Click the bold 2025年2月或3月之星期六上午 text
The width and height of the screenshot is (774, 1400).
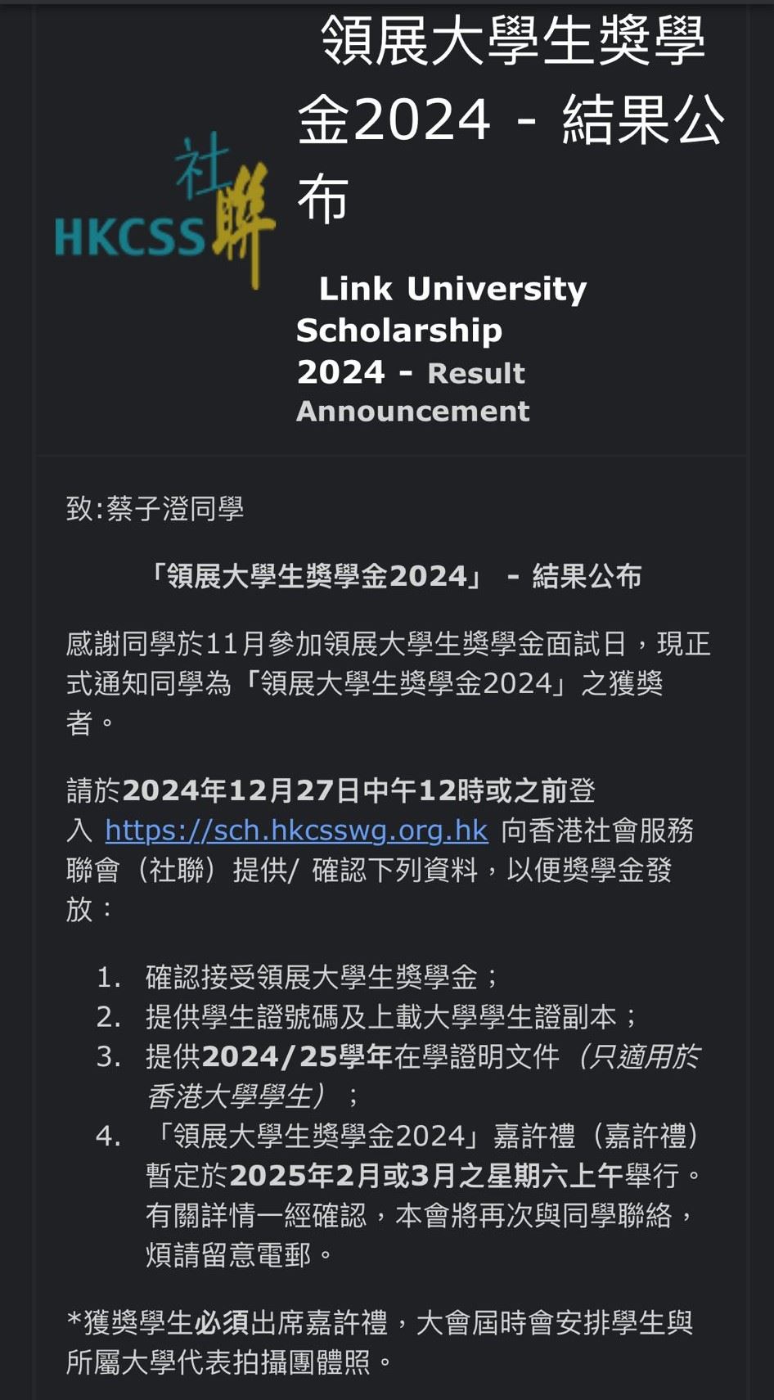(x=425, y=1176)
